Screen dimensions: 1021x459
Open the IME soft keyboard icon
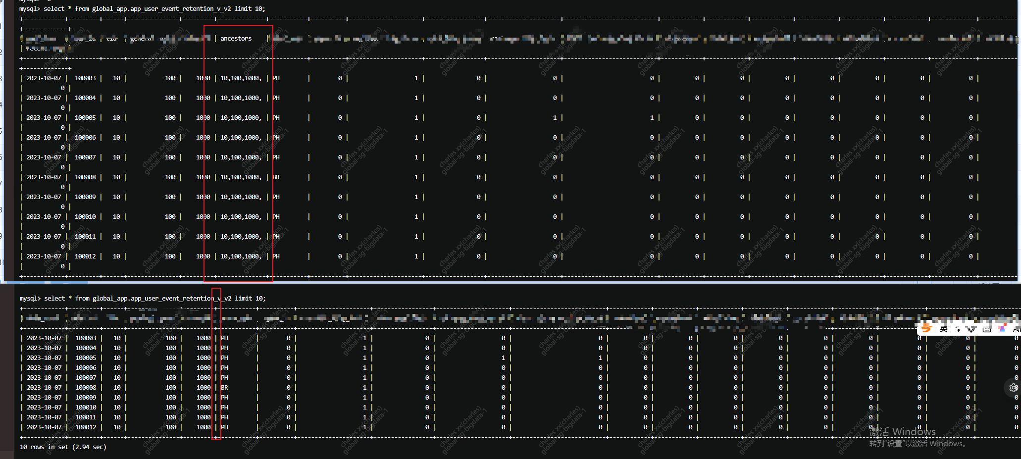coord(987,329)
